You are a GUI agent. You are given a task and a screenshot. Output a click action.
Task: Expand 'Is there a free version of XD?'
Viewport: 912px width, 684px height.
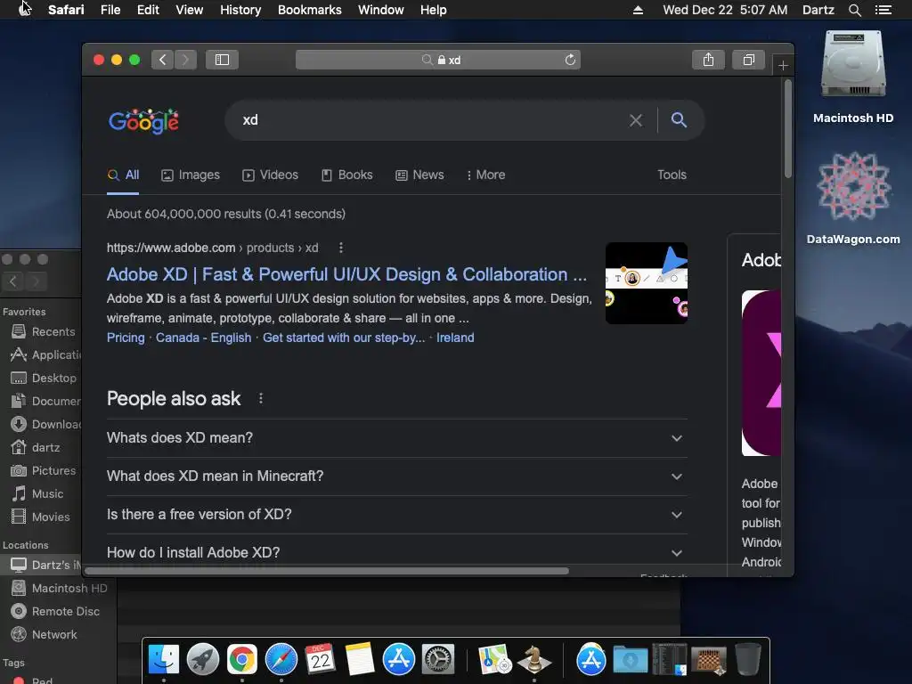pos(396,515)
